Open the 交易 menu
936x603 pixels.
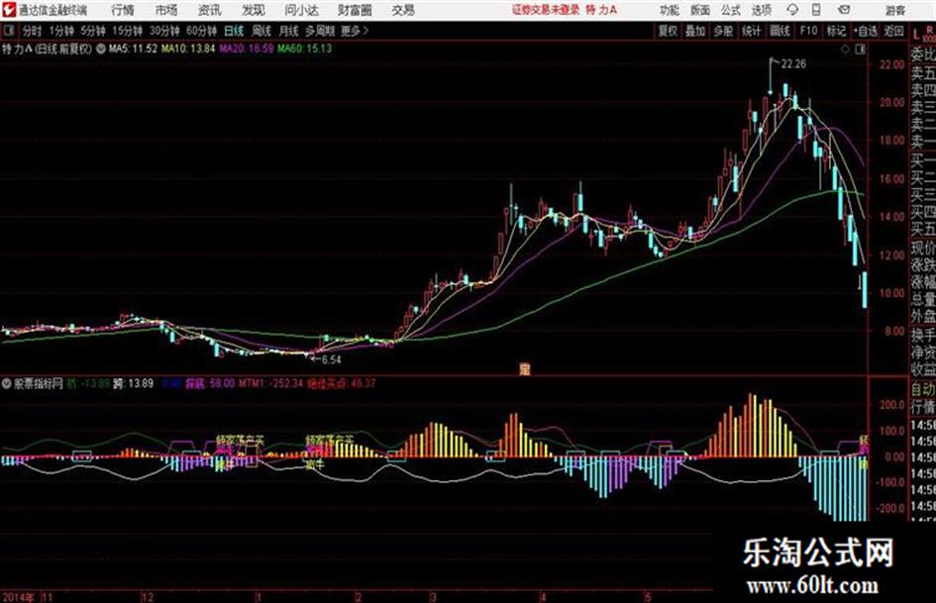point(403,10)
